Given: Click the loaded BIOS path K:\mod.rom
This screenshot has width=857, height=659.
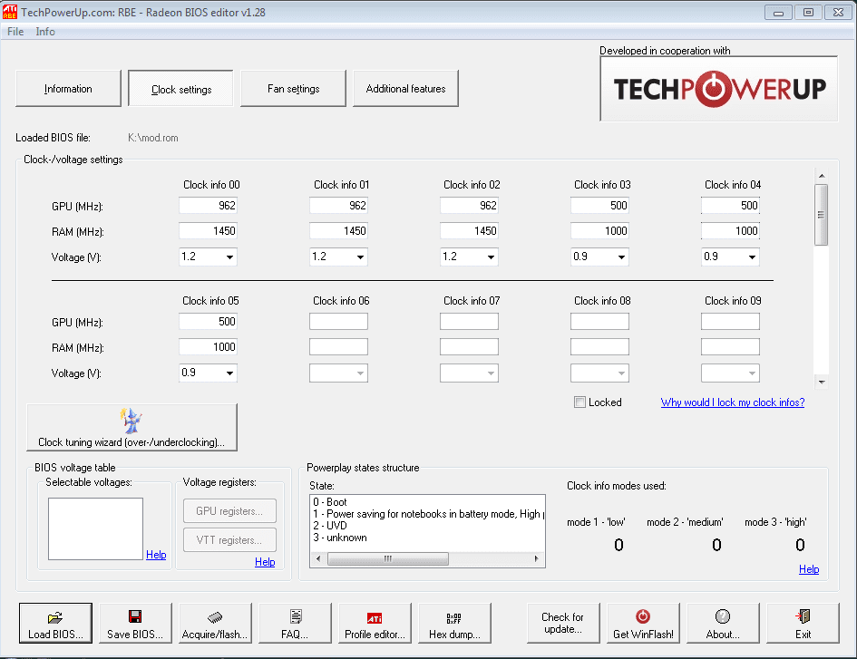Looking at the screenshot, I should (x=153, y=138).
